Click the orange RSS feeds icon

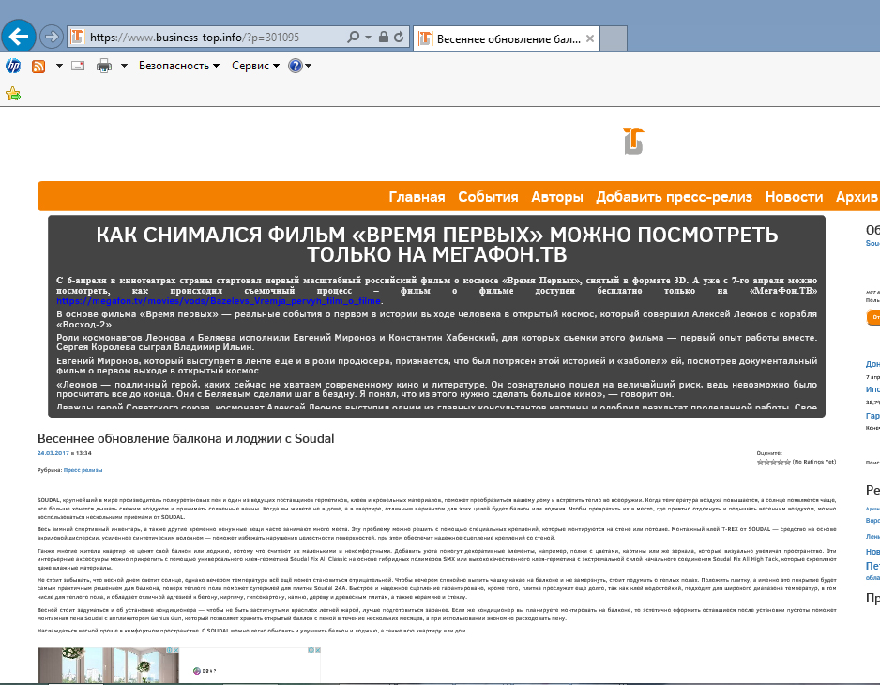[38, 67]
